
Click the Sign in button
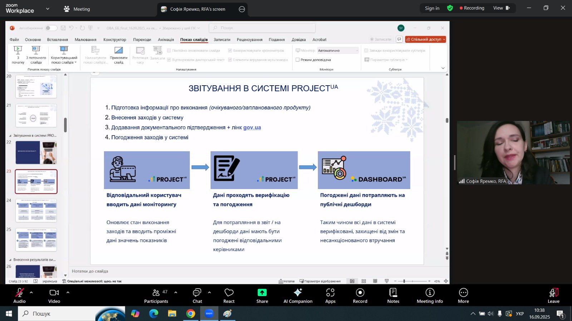[432, 8]
